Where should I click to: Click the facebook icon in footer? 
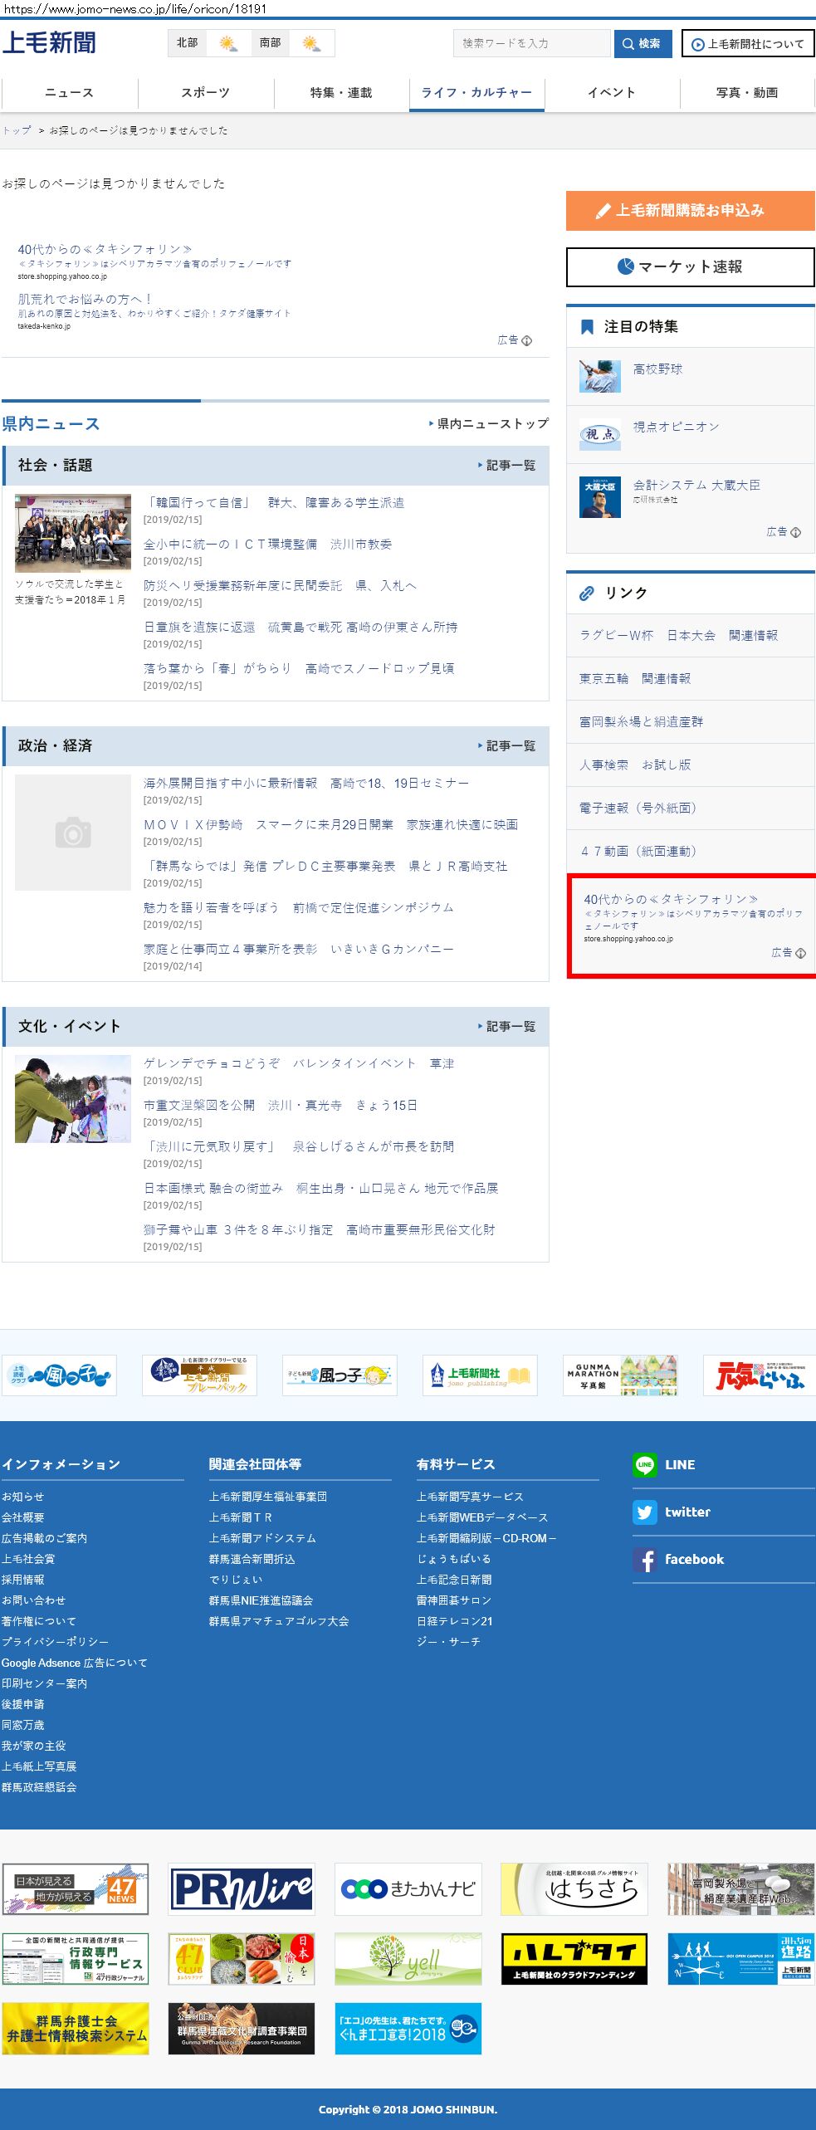tap(644, 1560)
